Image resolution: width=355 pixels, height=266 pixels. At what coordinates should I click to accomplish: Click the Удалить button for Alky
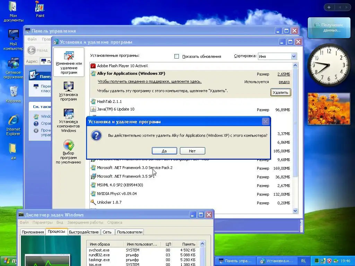tap(280, 92)
